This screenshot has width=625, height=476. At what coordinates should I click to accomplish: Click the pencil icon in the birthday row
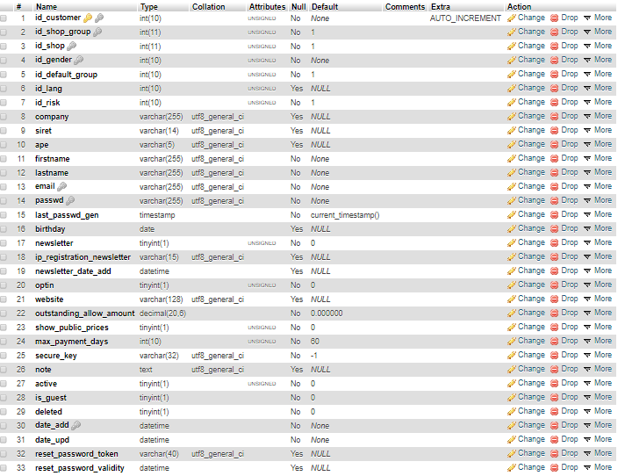point(512,229)
